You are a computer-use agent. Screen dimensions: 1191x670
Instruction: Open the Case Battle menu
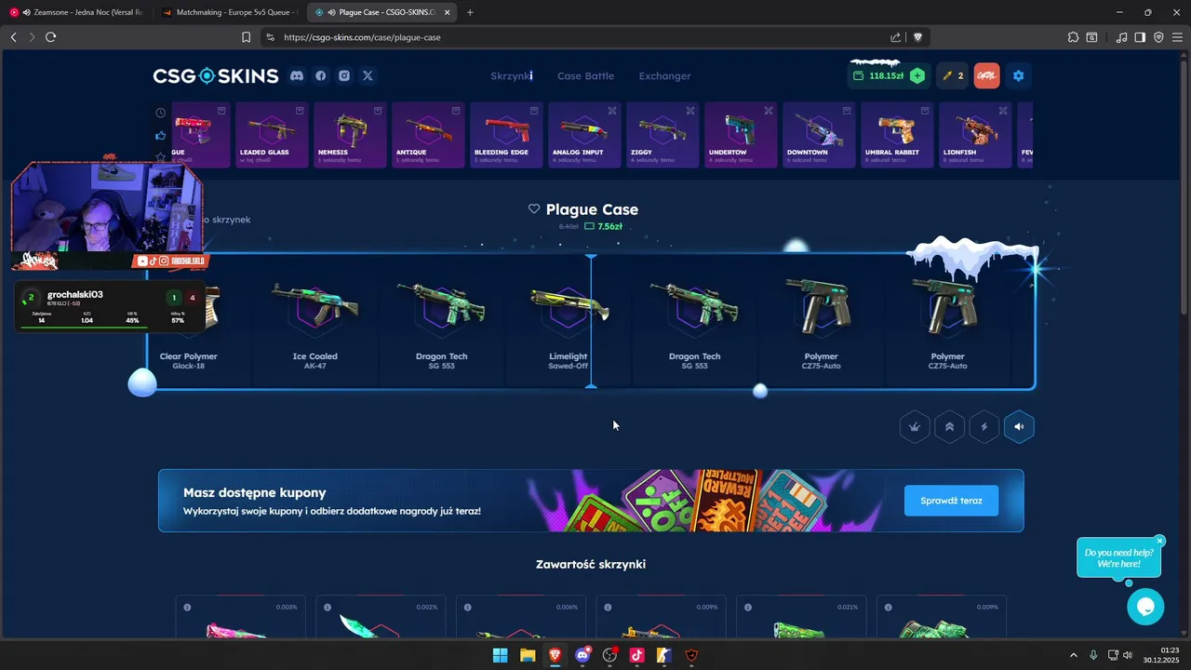tap(585, 75)
